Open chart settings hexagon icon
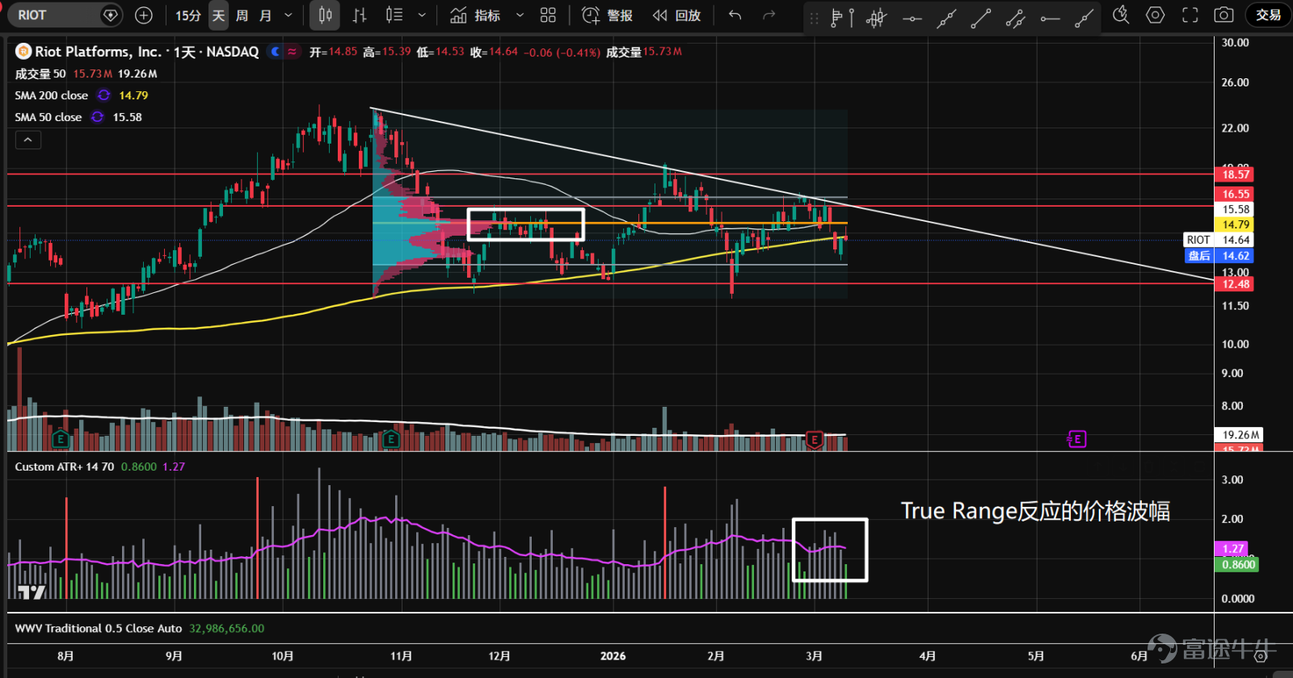The image size is (1293, 678). coord(1156,15)
